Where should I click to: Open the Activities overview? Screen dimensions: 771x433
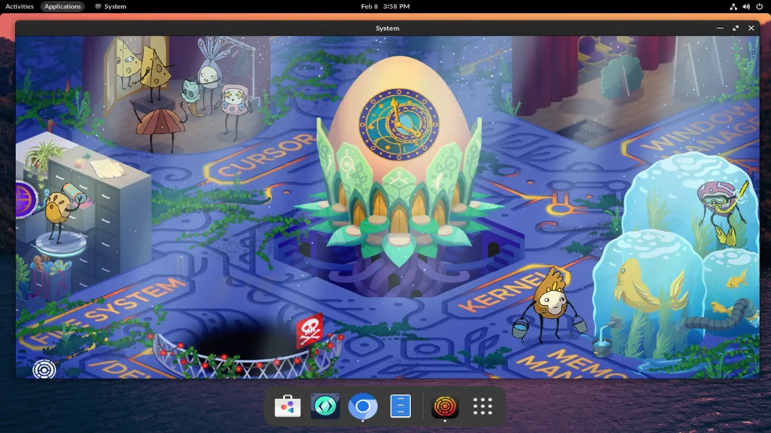click(19, 7)
